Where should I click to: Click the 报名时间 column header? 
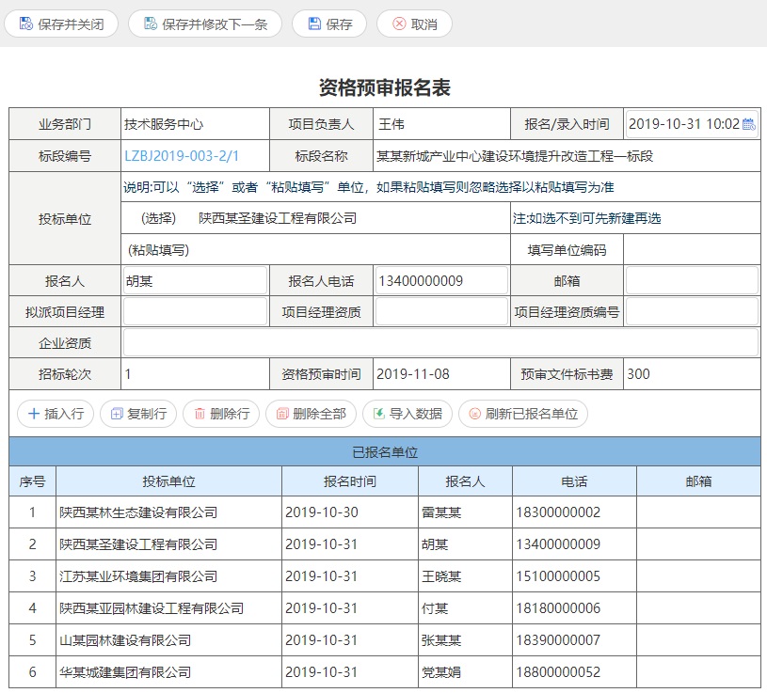[350, 481]
